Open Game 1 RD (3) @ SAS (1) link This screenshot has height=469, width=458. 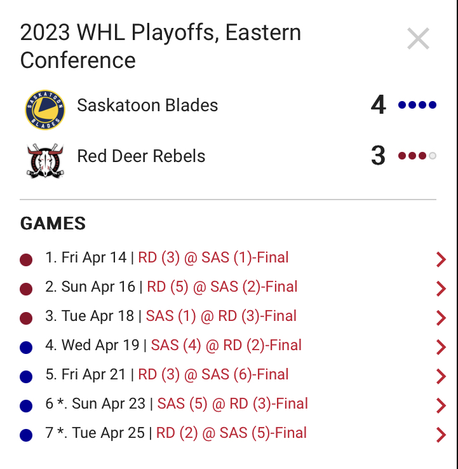click(213, 257)
